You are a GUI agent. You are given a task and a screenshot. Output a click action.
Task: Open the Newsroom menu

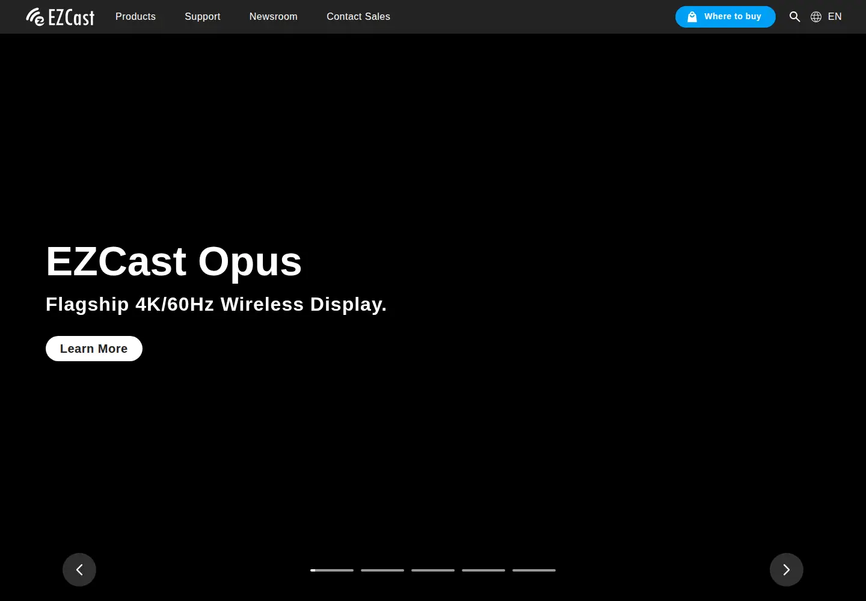click(274, 17)
